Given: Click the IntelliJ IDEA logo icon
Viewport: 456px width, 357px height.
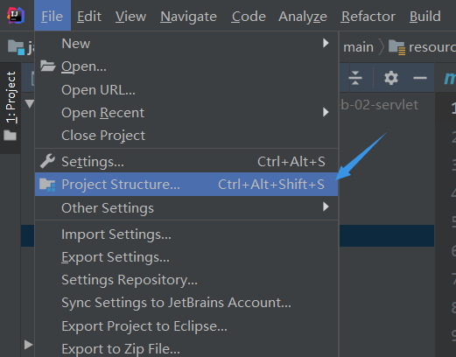Looking at the screenshot, I should pos(16,15).
